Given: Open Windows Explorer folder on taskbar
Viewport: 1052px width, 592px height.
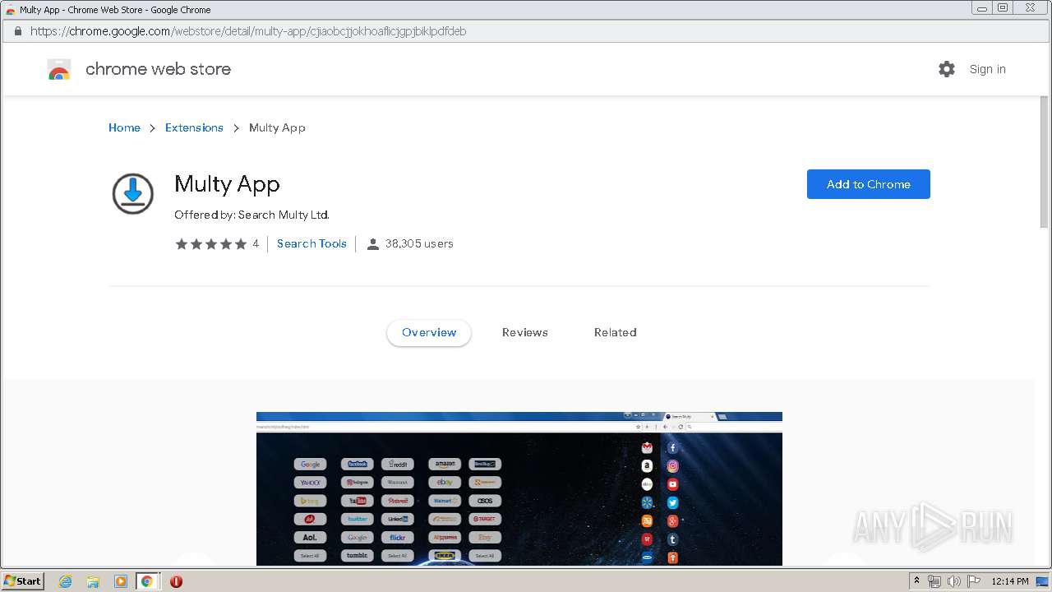Looking at the screenshot, I should click(93, 581).
